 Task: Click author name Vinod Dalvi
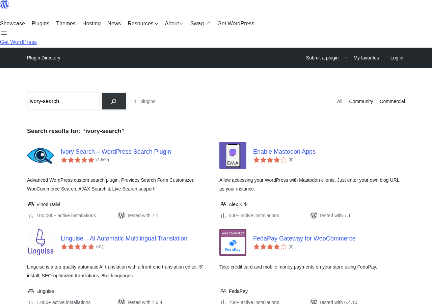point(48,204)
